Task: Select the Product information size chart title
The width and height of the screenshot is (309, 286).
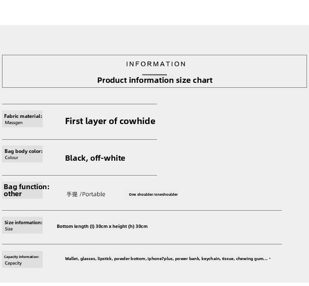Action: tap(154, 80)
